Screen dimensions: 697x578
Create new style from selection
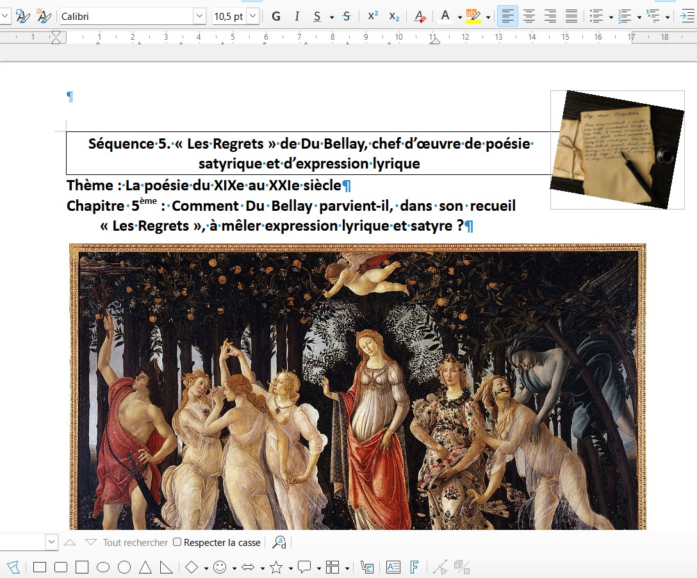(x=44, y=17)
